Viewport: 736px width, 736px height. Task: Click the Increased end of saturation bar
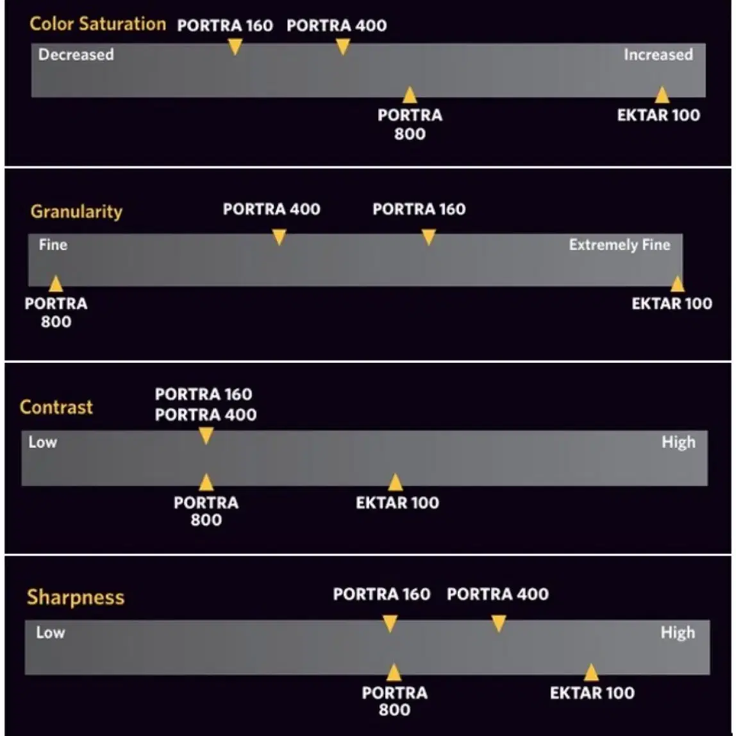[658, 55]
